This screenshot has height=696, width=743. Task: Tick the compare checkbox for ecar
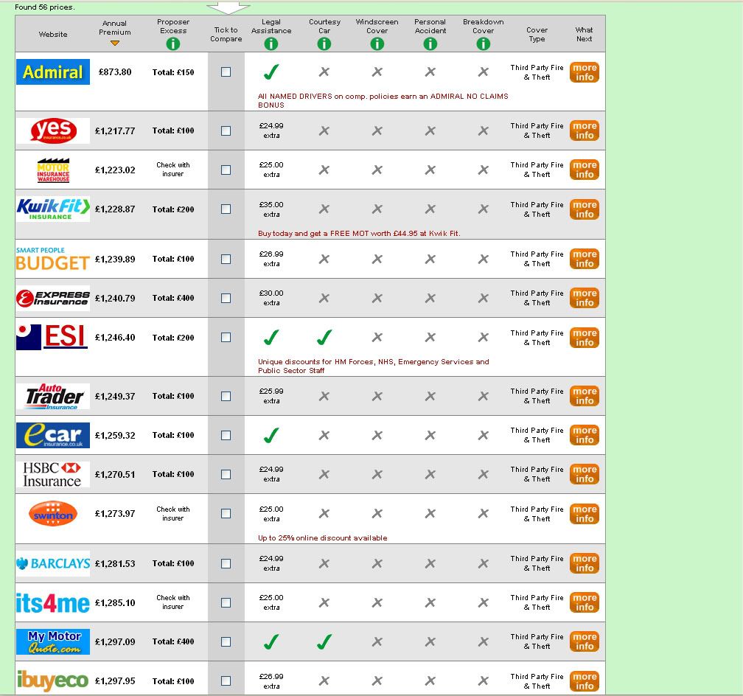click(x=226, y=435)
